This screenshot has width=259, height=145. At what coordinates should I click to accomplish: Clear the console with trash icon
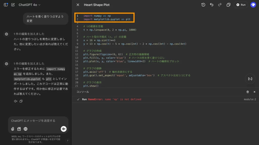pyautogui.click(x=248, y=92)
